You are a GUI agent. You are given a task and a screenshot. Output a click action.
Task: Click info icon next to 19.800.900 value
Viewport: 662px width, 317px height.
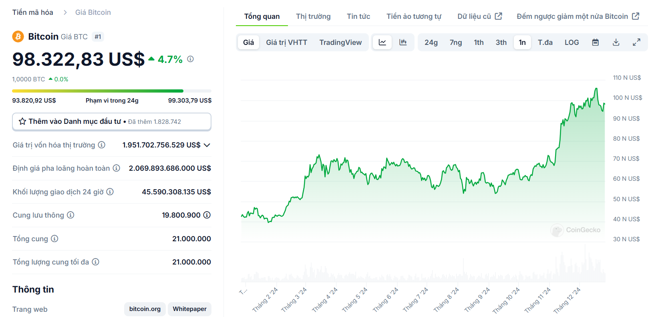point(207,215)
